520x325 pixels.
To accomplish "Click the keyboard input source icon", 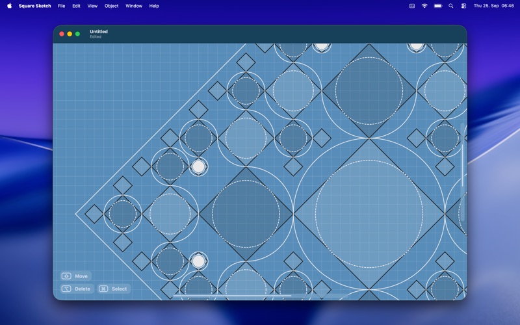I will coord(412,6).
